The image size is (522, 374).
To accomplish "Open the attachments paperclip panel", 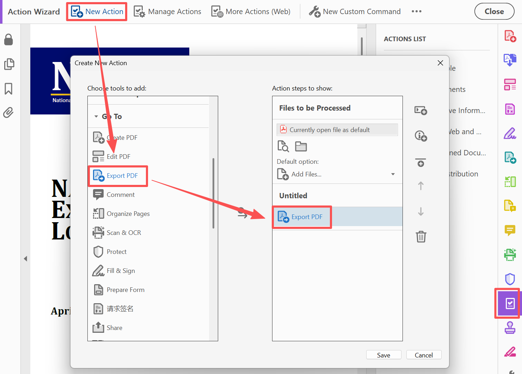I will click(8, 113).
